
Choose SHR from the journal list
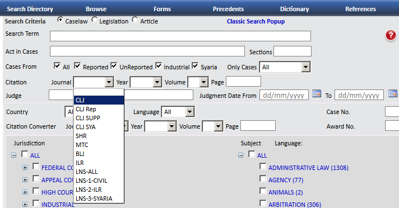pyautogui.click(x=99, y=136)
